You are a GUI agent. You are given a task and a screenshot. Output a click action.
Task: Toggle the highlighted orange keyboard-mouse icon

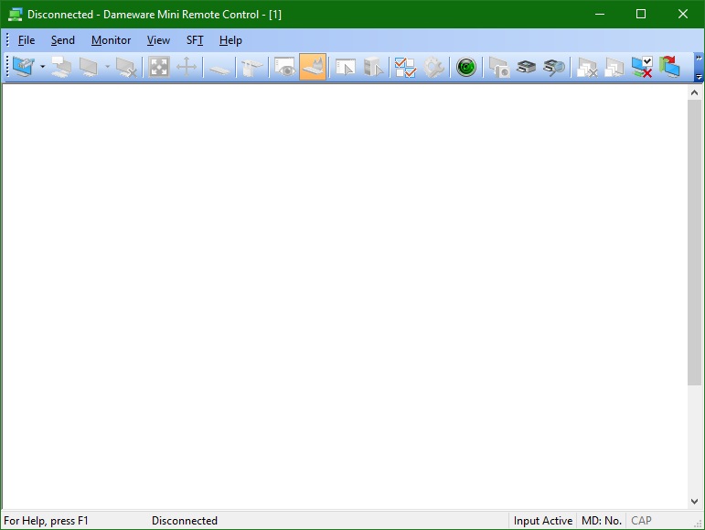(x=313, y=67)
